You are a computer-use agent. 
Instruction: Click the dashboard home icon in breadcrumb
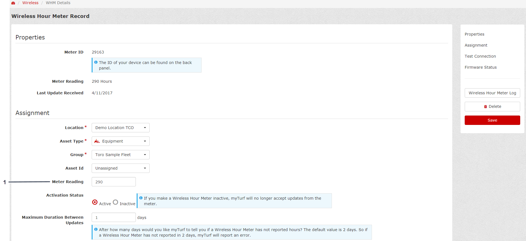(x=13, y=3)
